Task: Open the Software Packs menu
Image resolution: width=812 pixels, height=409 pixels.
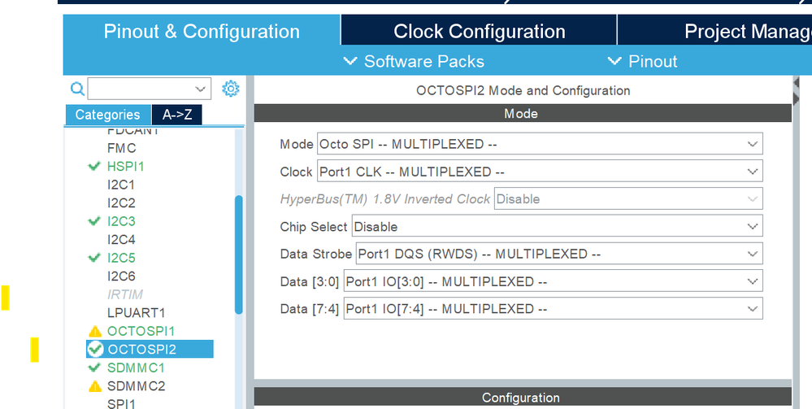Action: point(414,62)
